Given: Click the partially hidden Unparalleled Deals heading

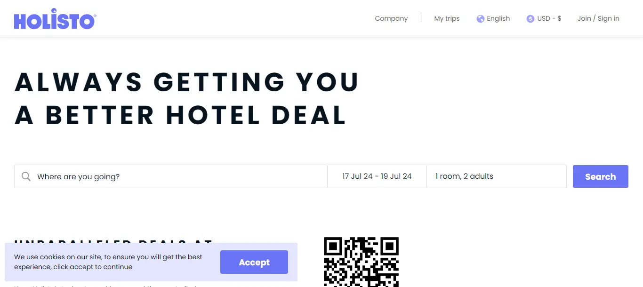Looking at the screenshot, I should click(113, 241).
